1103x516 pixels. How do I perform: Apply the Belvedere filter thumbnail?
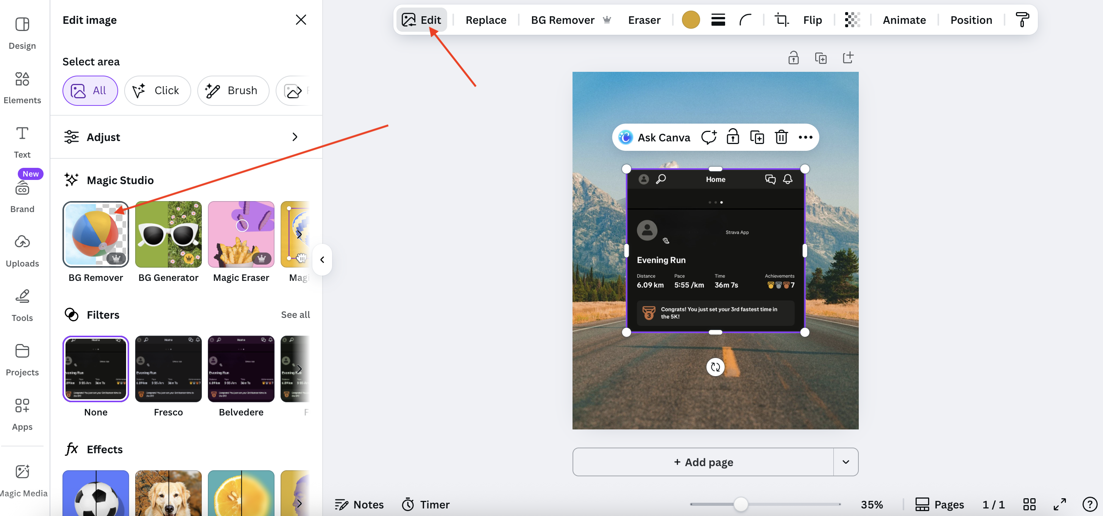click(241, 369)
